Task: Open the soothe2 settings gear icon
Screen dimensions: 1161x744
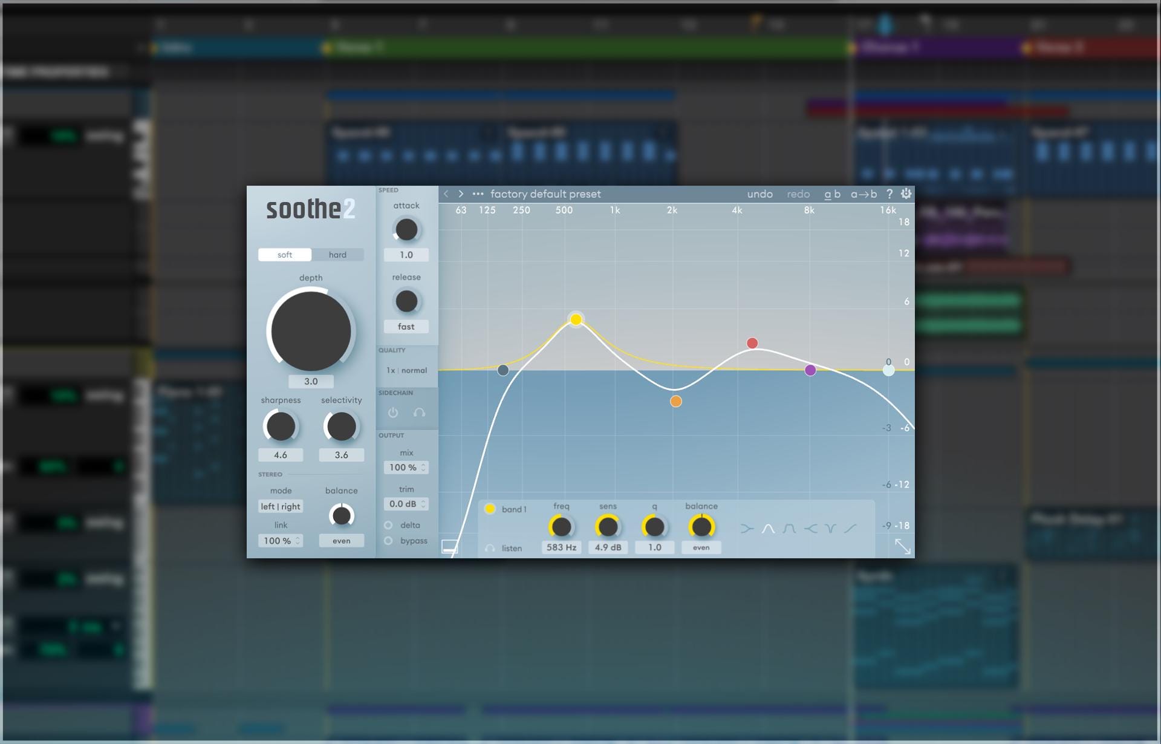Action: click(906, 194)
